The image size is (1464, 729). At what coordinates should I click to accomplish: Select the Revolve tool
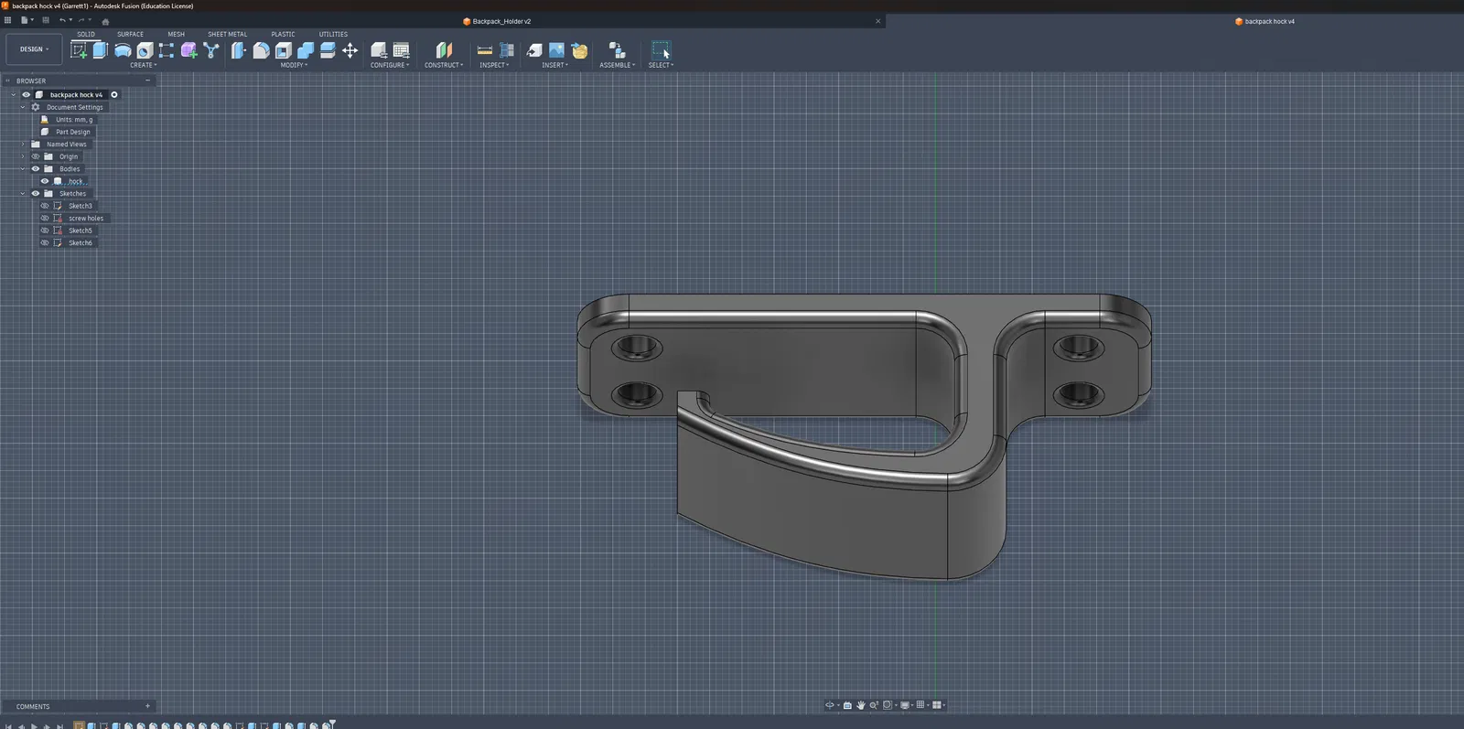coord(122,50)
